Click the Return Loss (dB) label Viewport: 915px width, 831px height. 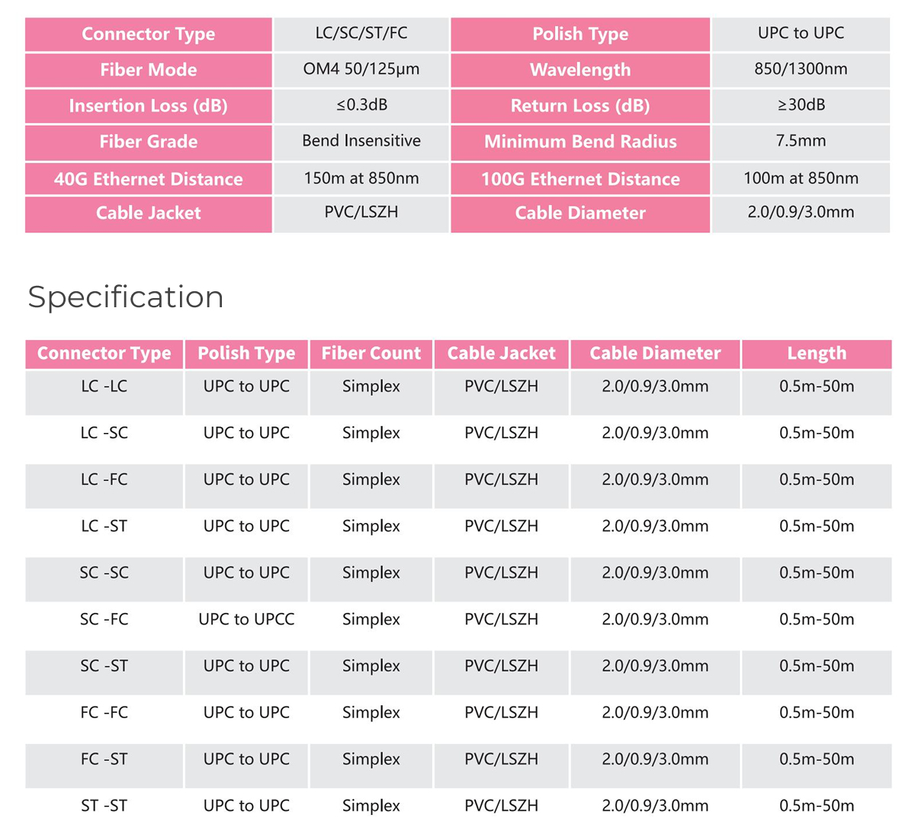coord(580,106)
